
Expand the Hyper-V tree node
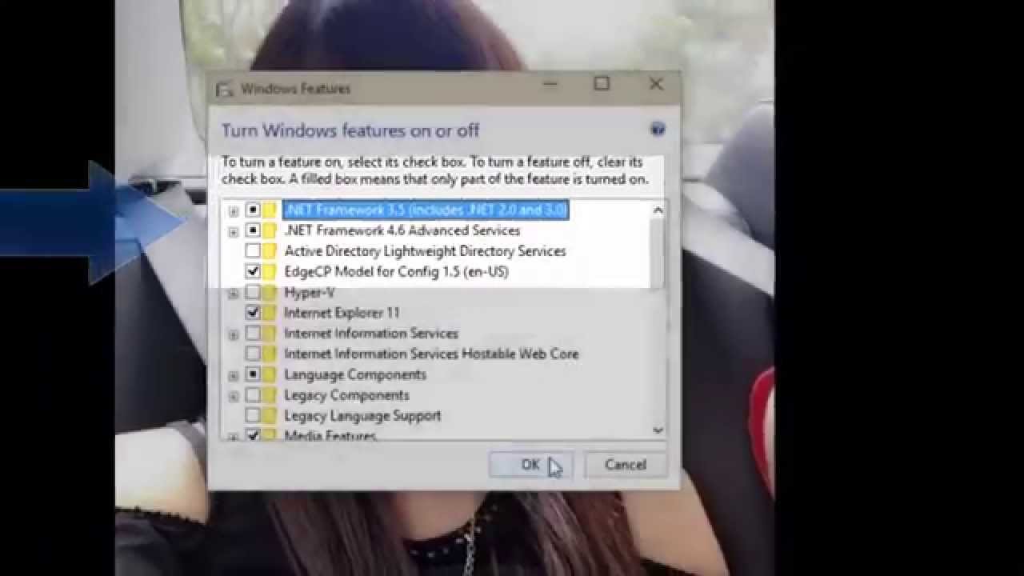pos(234,294)
